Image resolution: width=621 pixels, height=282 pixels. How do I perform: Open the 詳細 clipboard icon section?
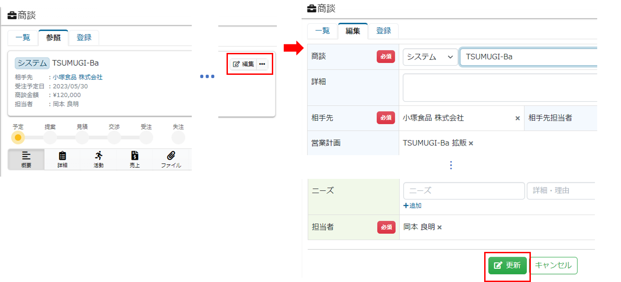pos(62,160)
